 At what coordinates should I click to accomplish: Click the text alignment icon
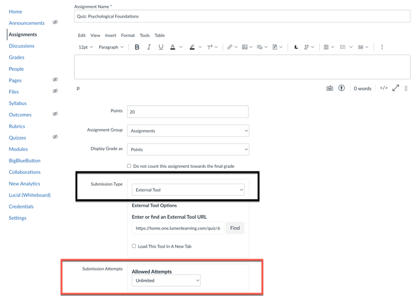(327, 47)
